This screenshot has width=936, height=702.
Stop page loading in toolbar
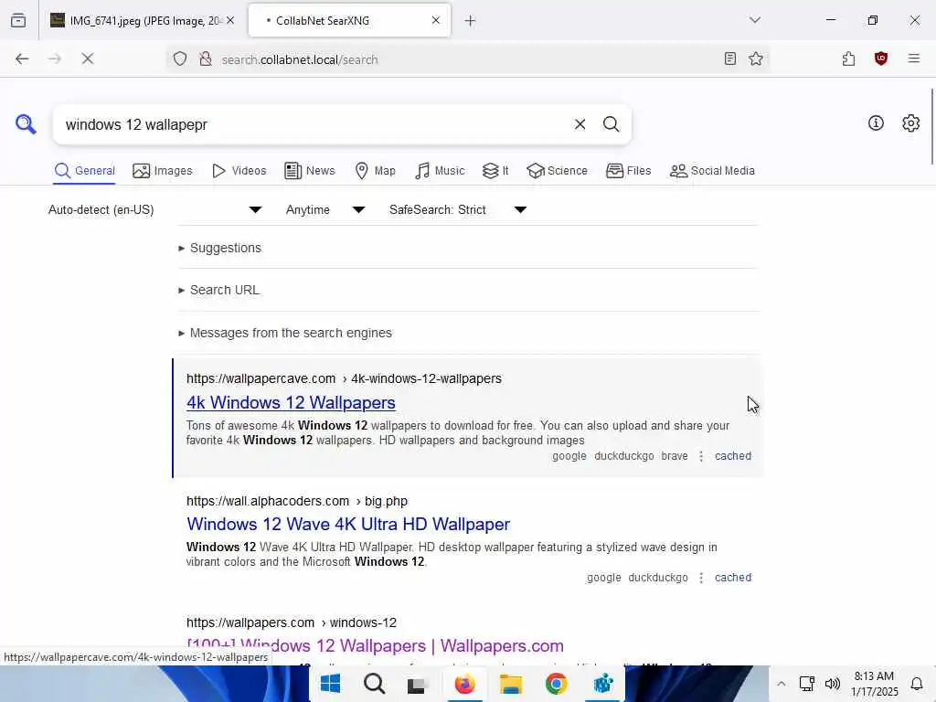pyautogui.click(x=87, y=58)
